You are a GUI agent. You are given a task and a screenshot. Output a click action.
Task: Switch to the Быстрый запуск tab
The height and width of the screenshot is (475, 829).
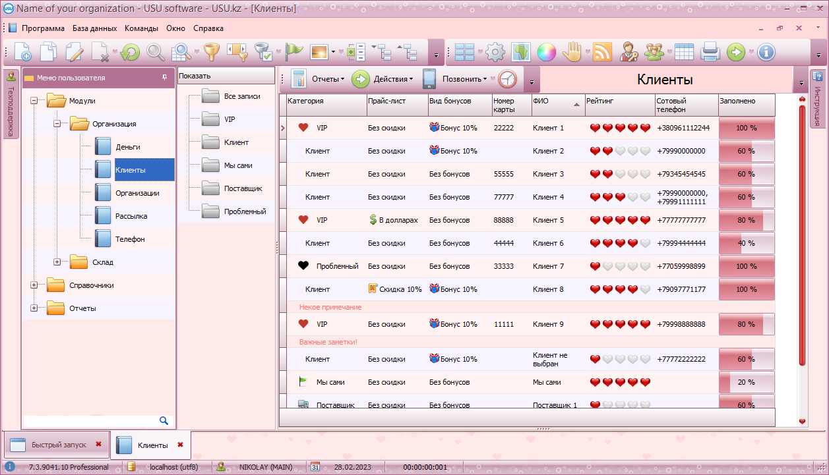point(58,445)
